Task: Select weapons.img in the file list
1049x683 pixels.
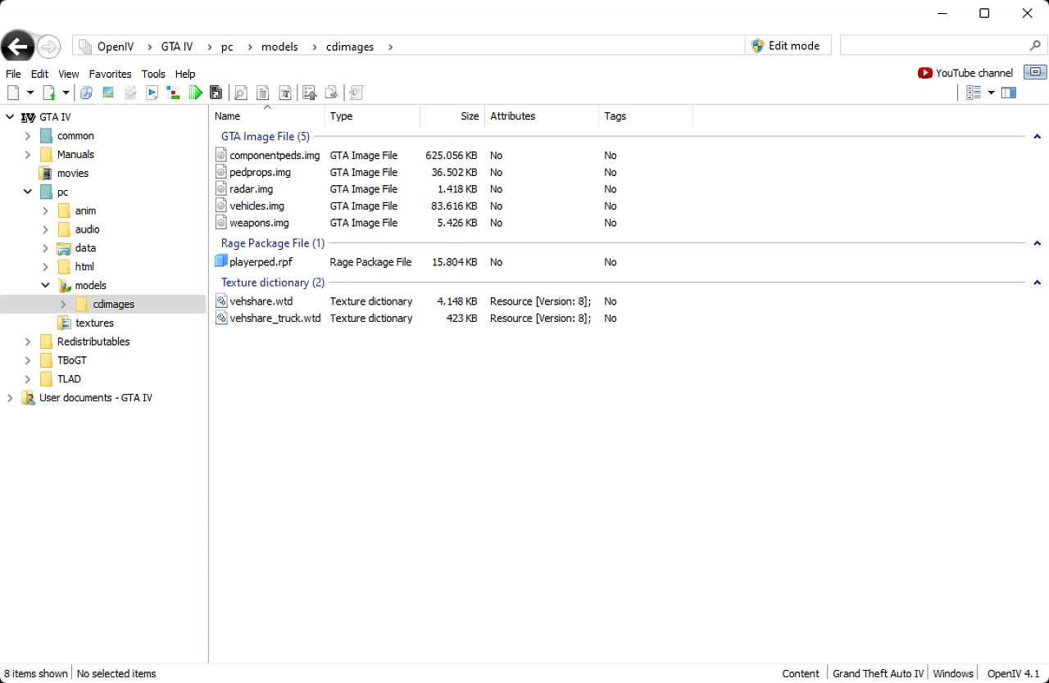Action: coord(259,223)
